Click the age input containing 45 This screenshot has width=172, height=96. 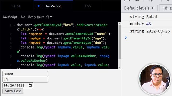pyautogui.click(x=25, y=80)
